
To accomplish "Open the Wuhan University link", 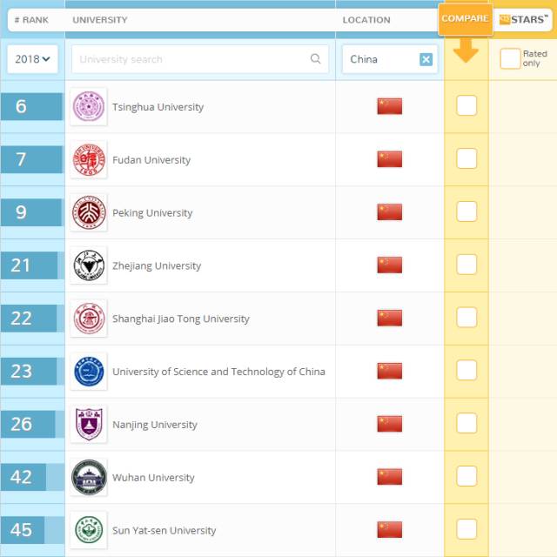I will (153, 478).
